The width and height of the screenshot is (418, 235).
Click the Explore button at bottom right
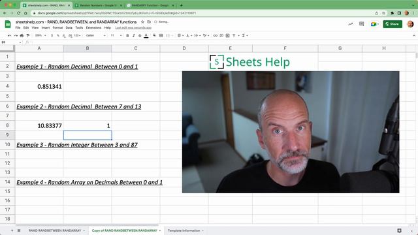(399, 230)
